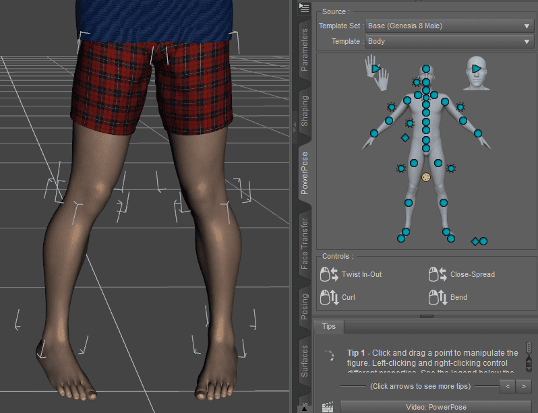Click 'Bend' control label
538x413 pixels.
click(458, 297)
